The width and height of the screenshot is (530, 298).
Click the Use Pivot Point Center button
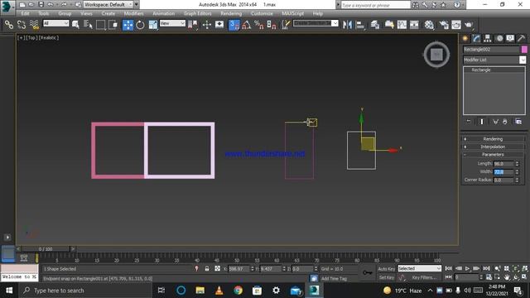click(x=193, y=25)
